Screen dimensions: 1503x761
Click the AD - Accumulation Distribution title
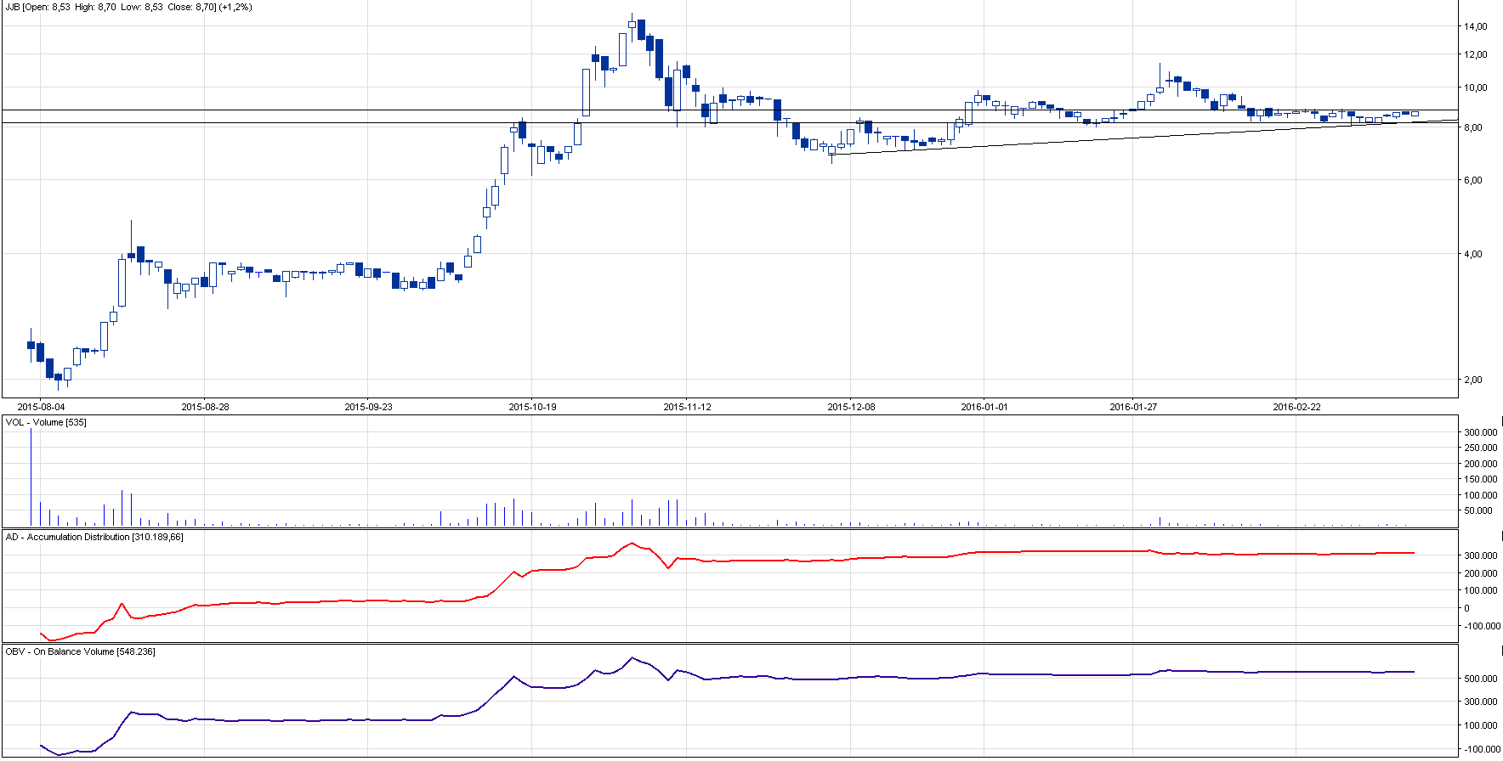94,537
